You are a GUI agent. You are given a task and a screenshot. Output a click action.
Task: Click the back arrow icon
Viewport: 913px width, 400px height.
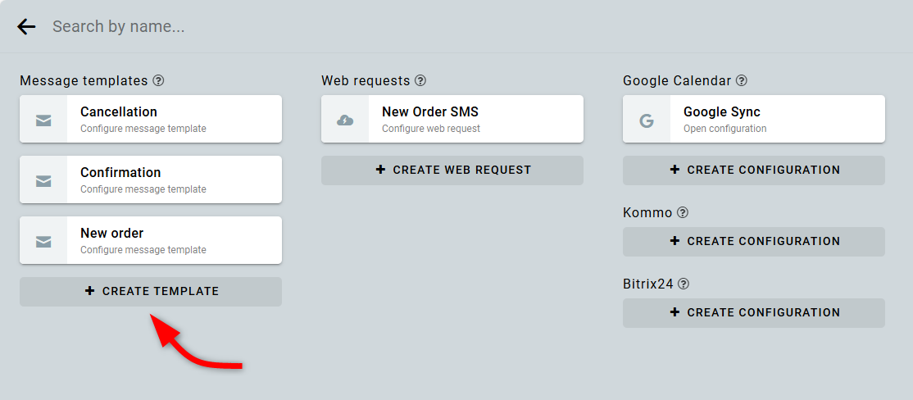26,26
